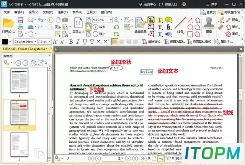Select the oval shape tool
Image resolution: width=245 pixels, height=165 pixels.
point(190,27)
